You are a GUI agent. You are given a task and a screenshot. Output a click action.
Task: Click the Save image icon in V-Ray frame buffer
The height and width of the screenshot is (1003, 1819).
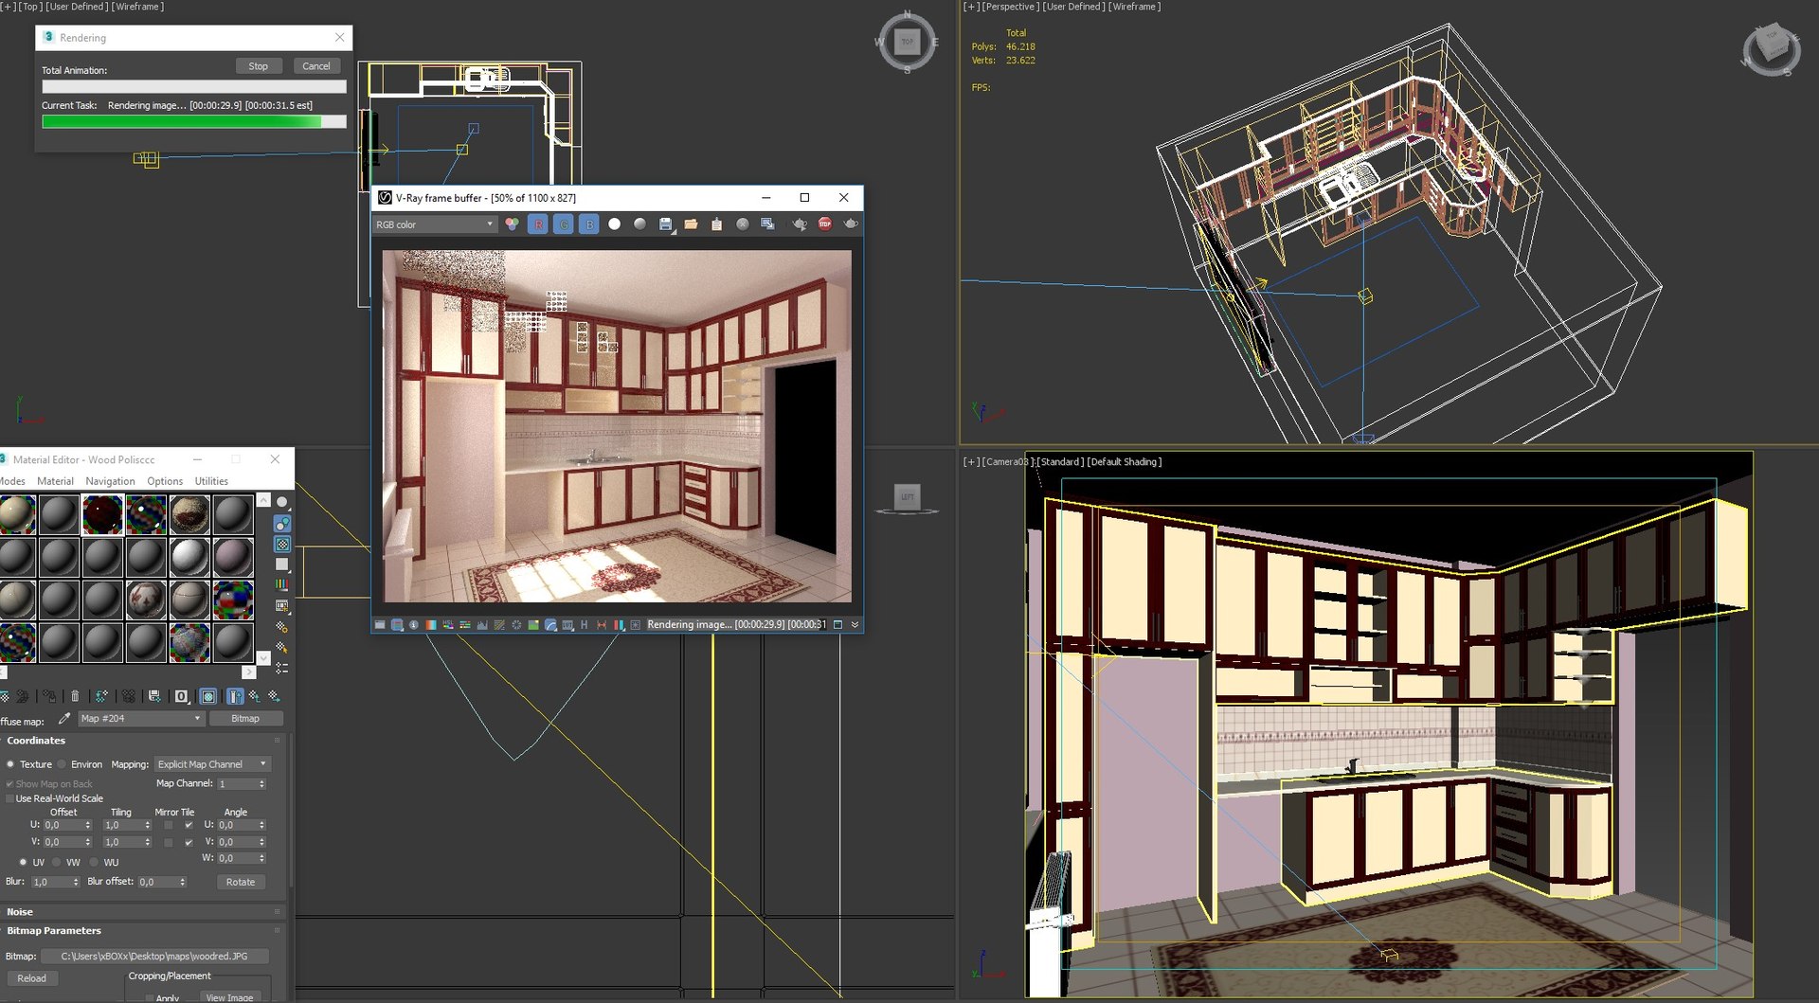coord(665,224)
